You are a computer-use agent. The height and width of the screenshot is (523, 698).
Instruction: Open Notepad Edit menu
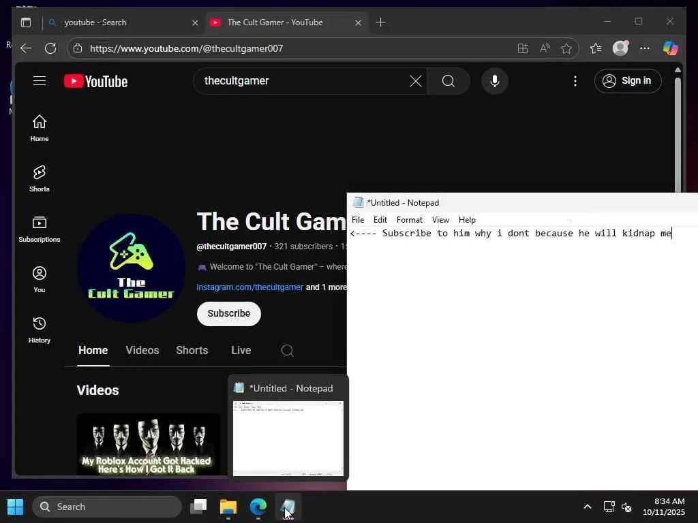click(380, 220)
